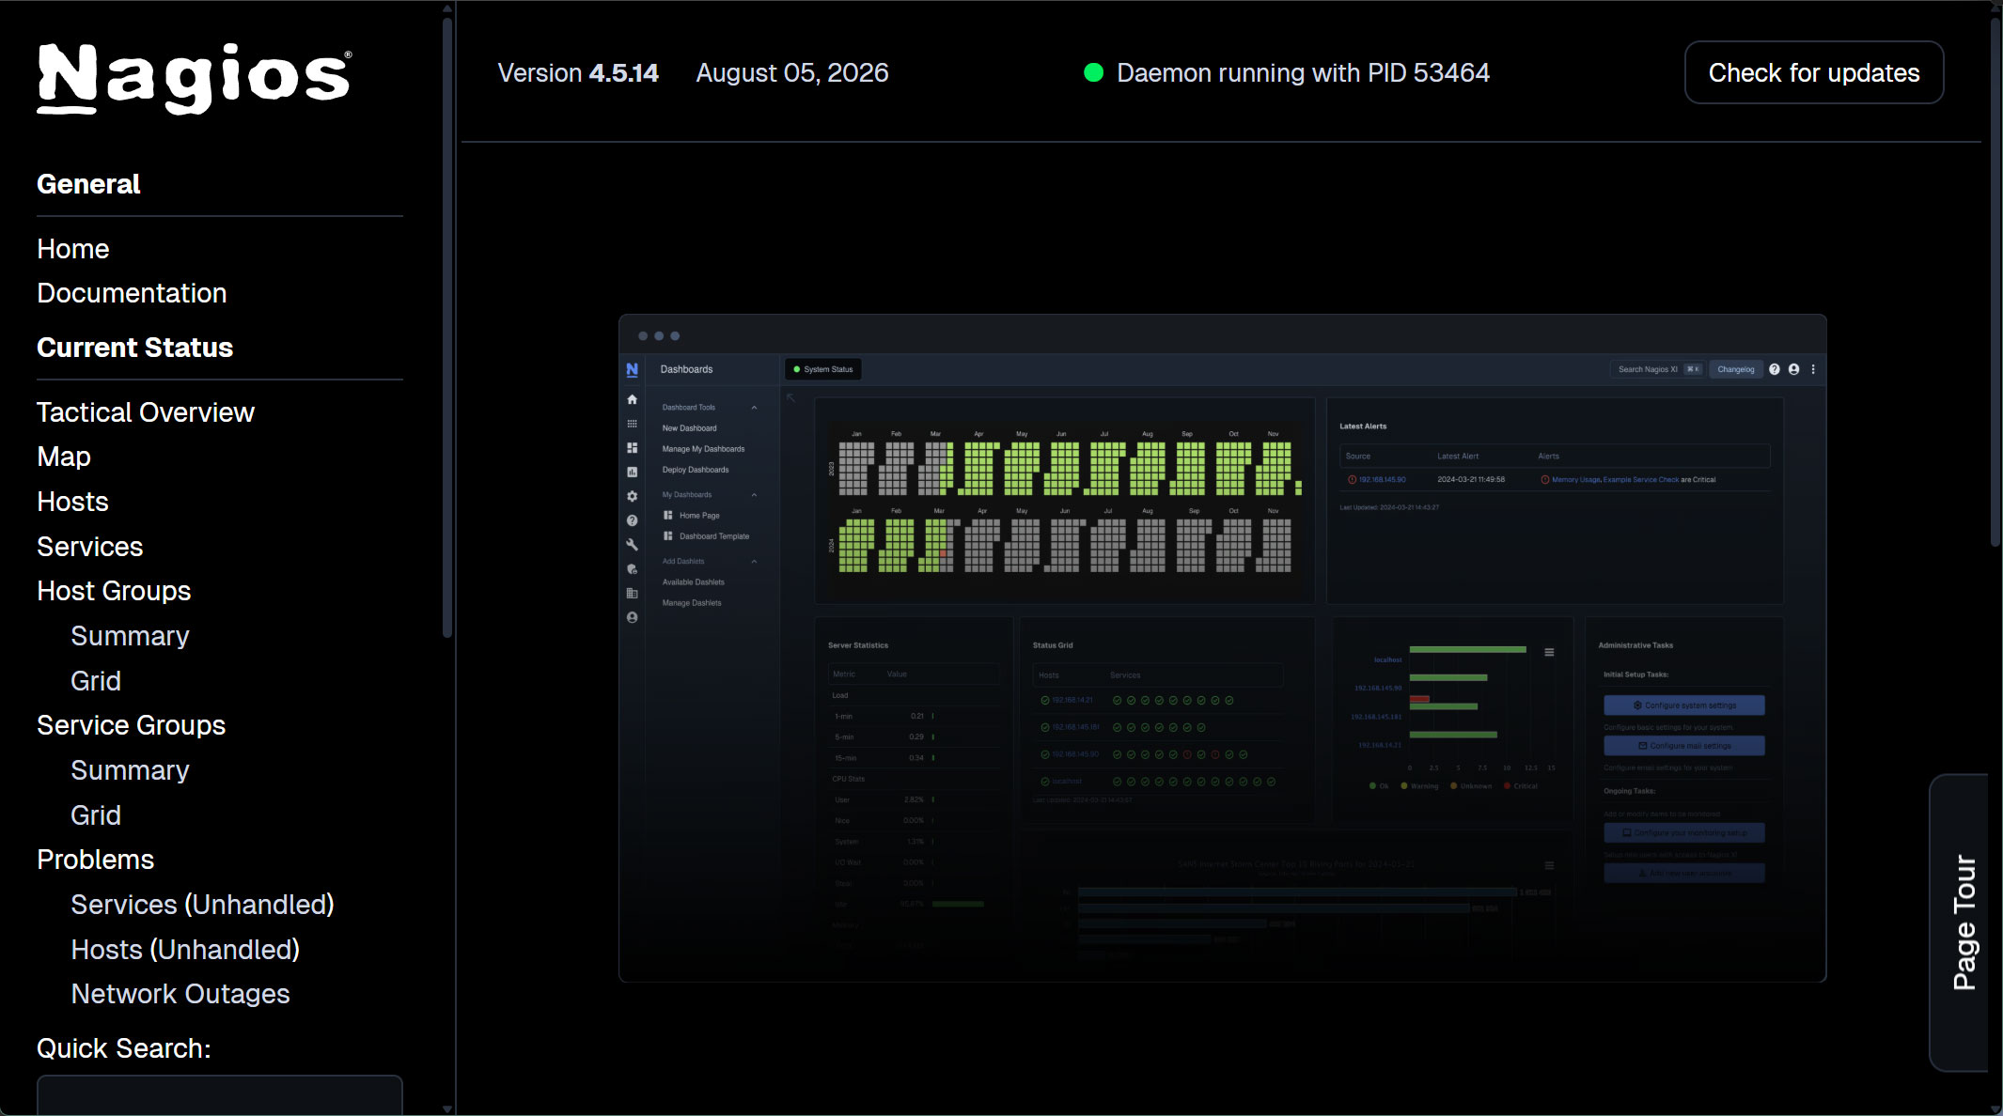The height and width of the screenshot is (1116, 2003).
Task: Focus the Quick Search input box
Action: coord(220,1095)
